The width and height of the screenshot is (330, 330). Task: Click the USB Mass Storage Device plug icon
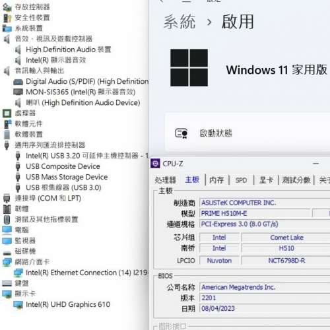point(18,177)
